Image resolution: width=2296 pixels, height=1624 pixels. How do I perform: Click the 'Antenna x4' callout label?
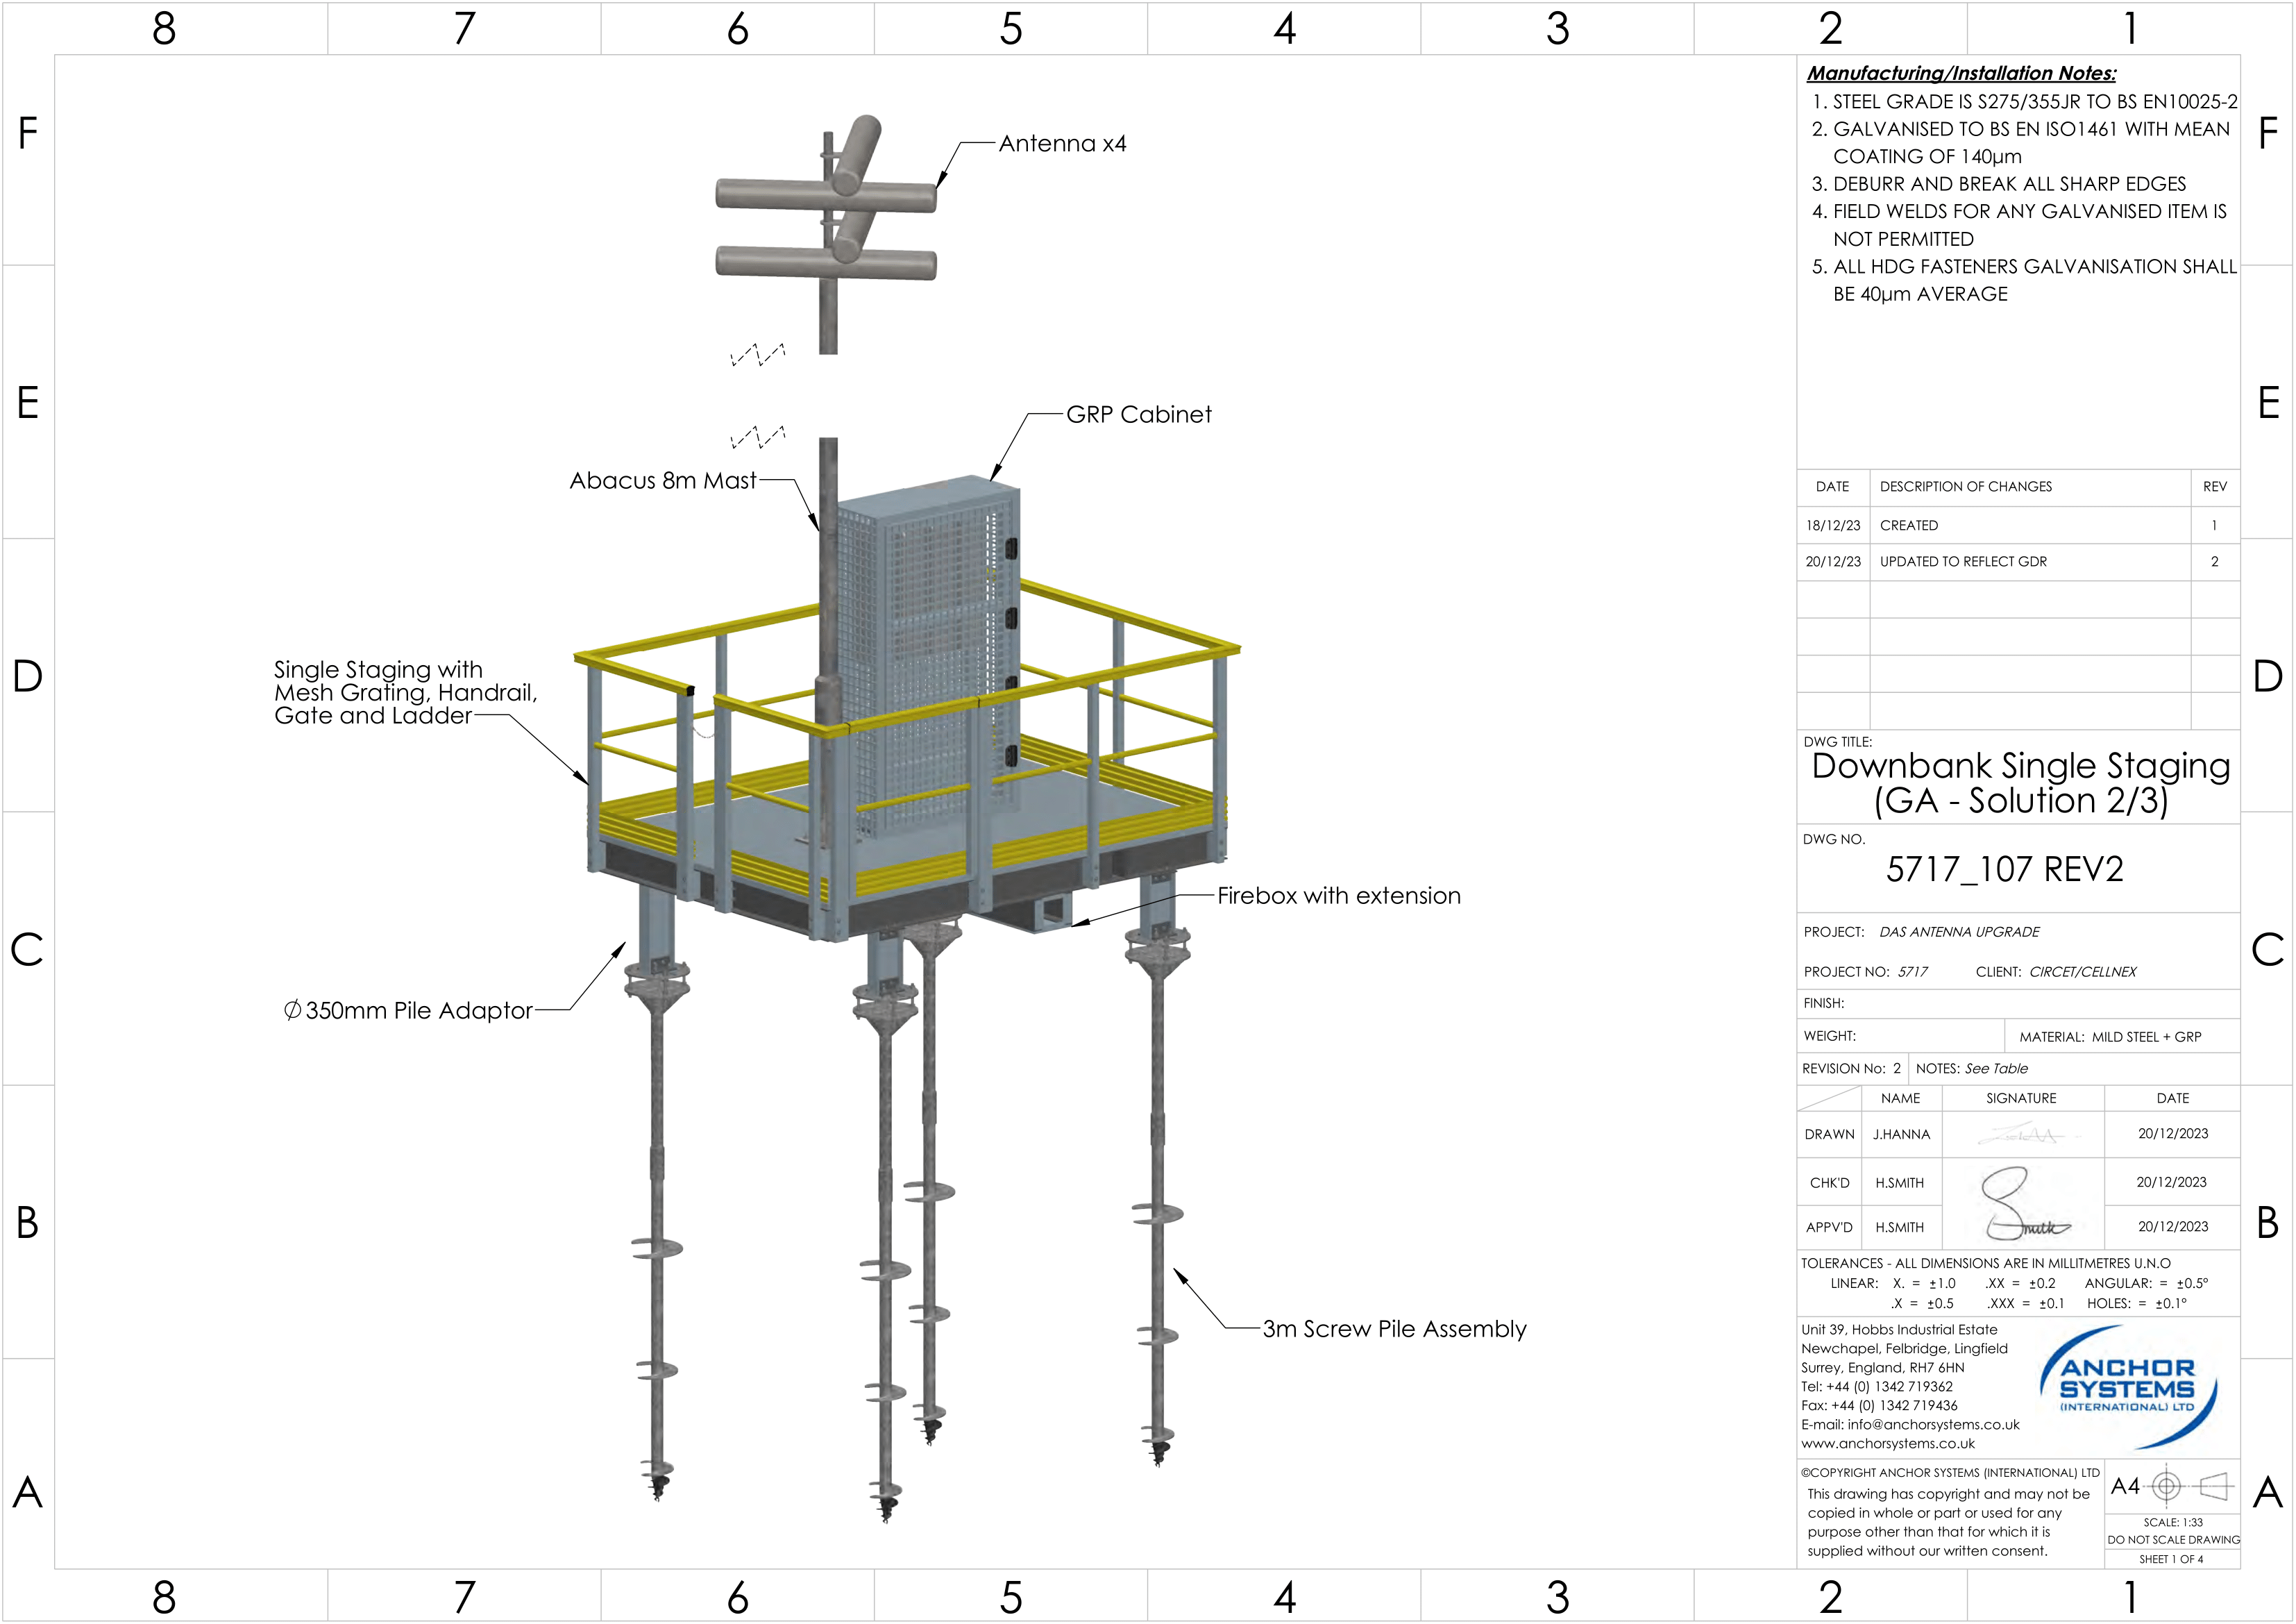click(1062, 144)
